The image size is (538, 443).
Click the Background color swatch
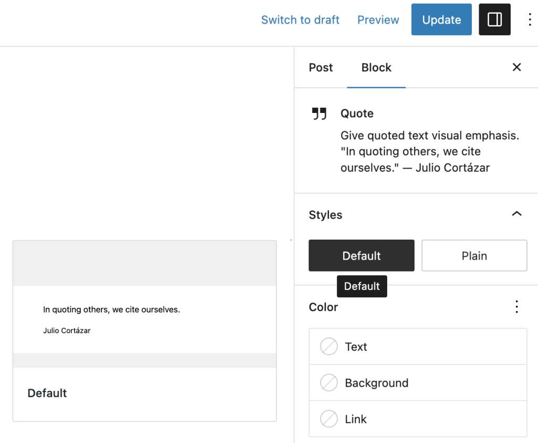329,383
